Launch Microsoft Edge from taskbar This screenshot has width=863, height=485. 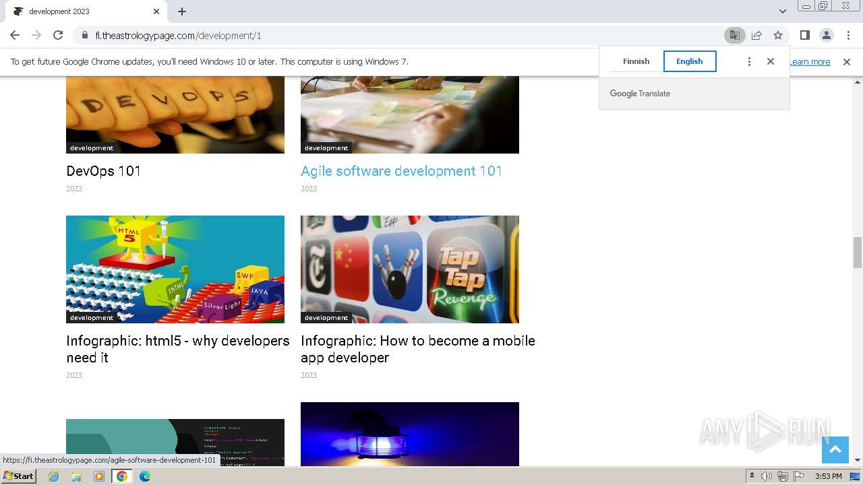coord(145,476)
